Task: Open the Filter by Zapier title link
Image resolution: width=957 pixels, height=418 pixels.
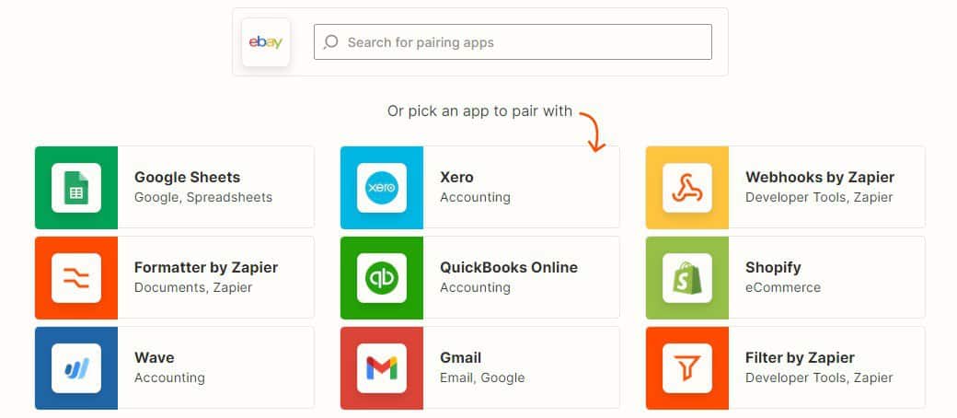Action: (x=800, y=357)
